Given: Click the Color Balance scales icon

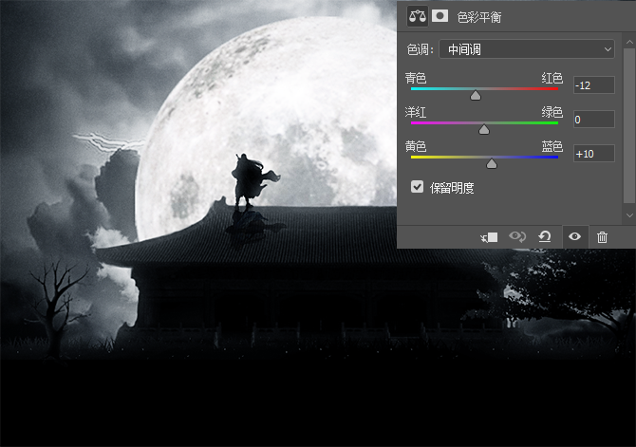Looking at the screenshot, I should pos(418,17).
